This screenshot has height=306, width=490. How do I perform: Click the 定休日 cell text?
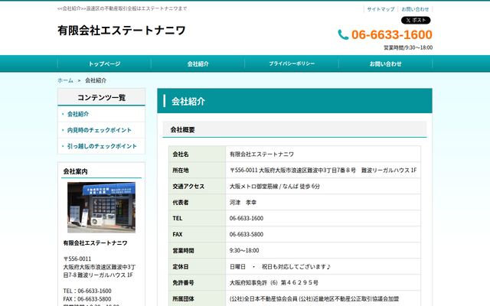[x=280, y=267]
